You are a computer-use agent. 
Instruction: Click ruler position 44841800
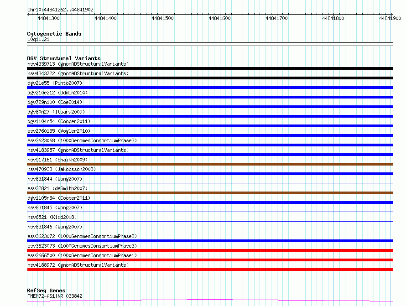point(333,18)
